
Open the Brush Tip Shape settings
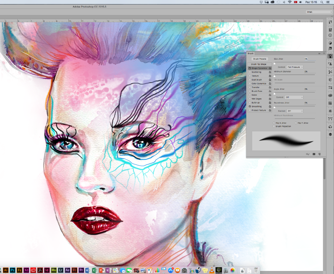click(259, 64)
